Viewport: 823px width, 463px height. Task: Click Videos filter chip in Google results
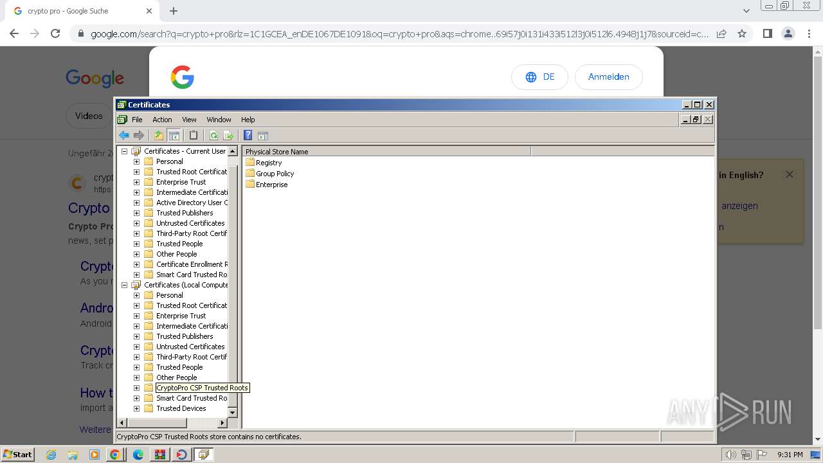click(x=89, y=116)
